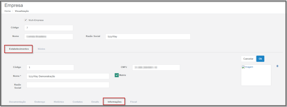Screen dimensions: 287x107
Task: Open the Estabelecimentos tab
Action: [19, 49]
